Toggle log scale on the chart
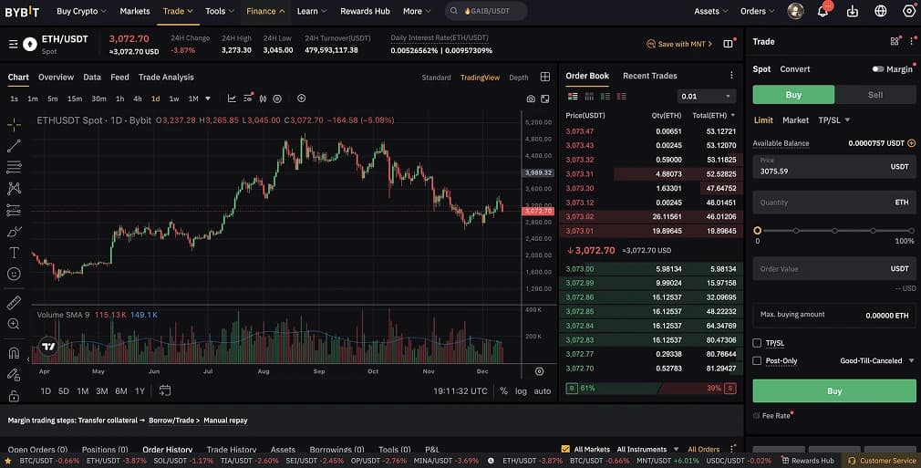Screen dimensions: 921x468 tap(521, 391)
